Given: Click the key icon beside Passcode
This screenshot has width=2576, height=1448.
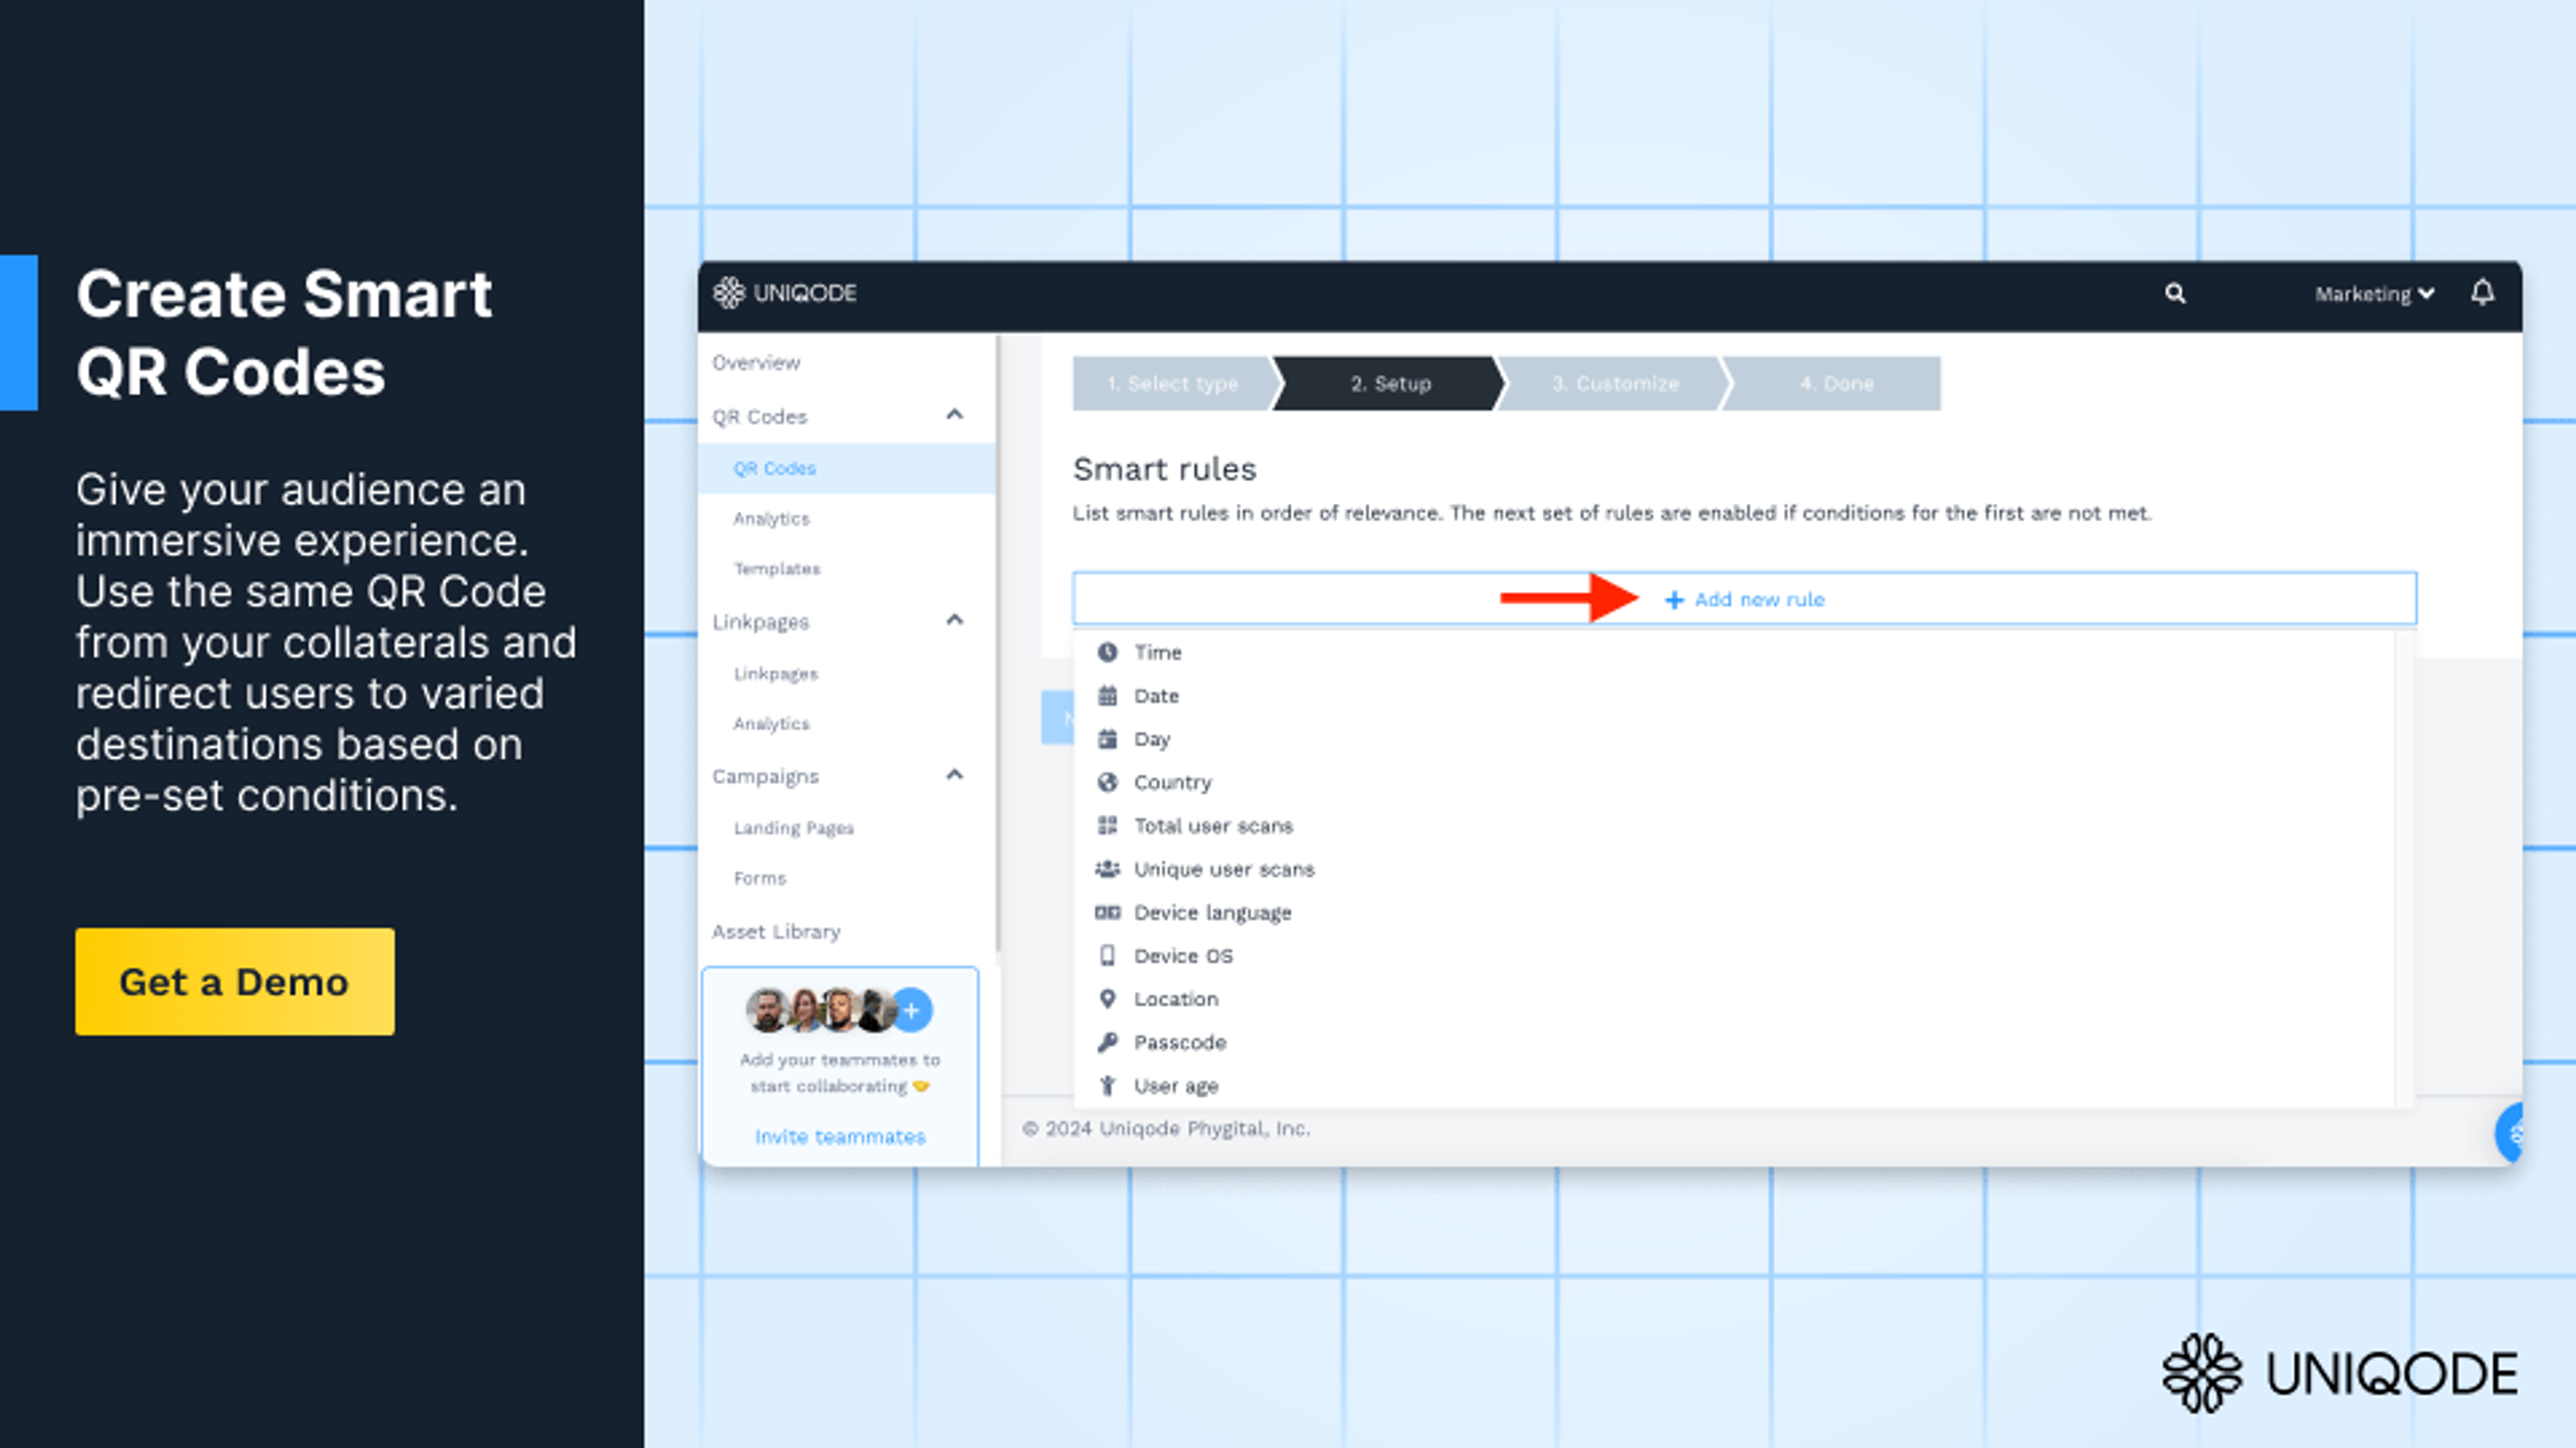Looking at the screenshot, I should pyautogui.click(x=1107, y=1042).
